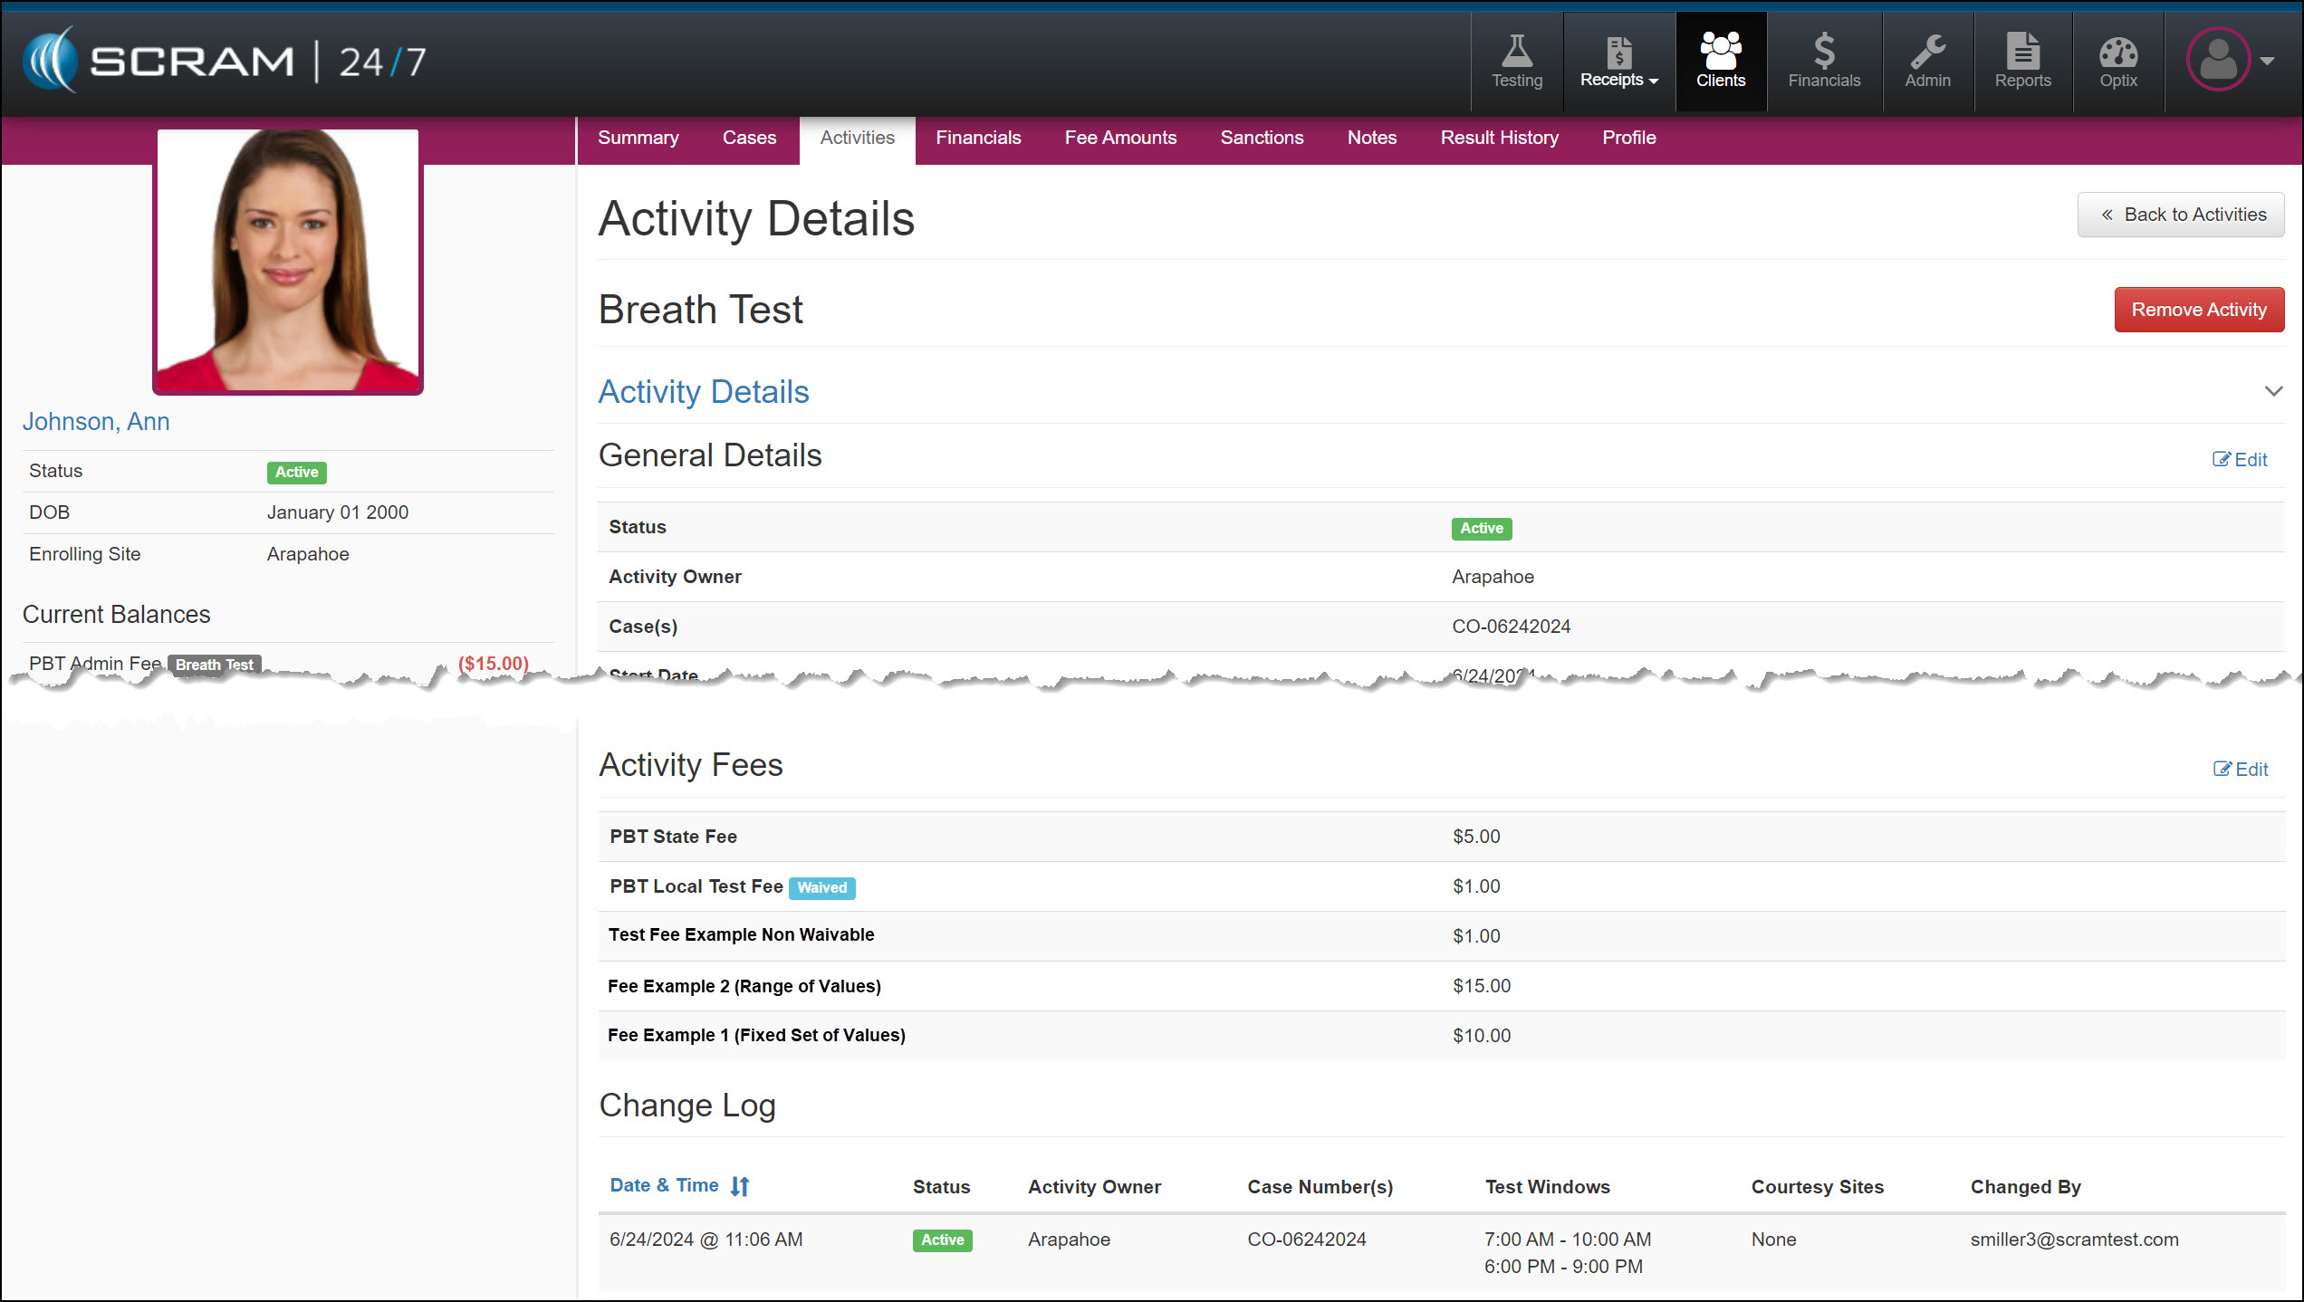Screen dimensions: 2304x1302
Task: Select the Clients people icon
Action: [1720, 62]
